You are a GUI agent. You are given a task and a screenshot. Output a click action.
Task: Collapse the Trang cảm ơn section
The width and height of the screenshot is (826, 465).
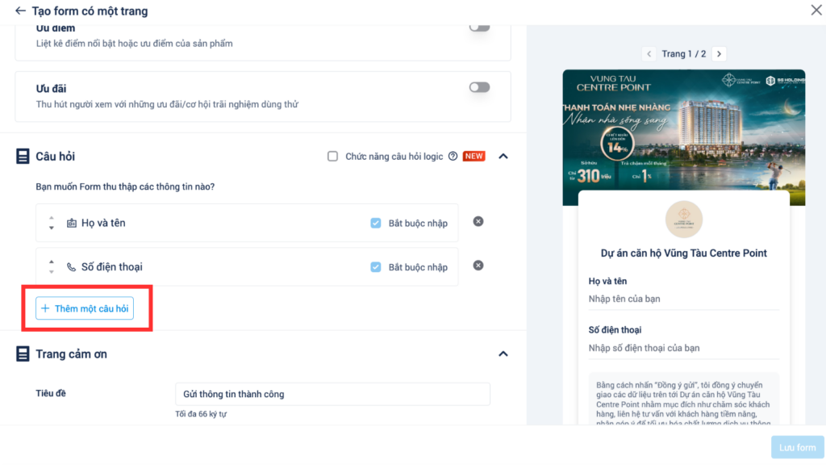pos(503,354)
